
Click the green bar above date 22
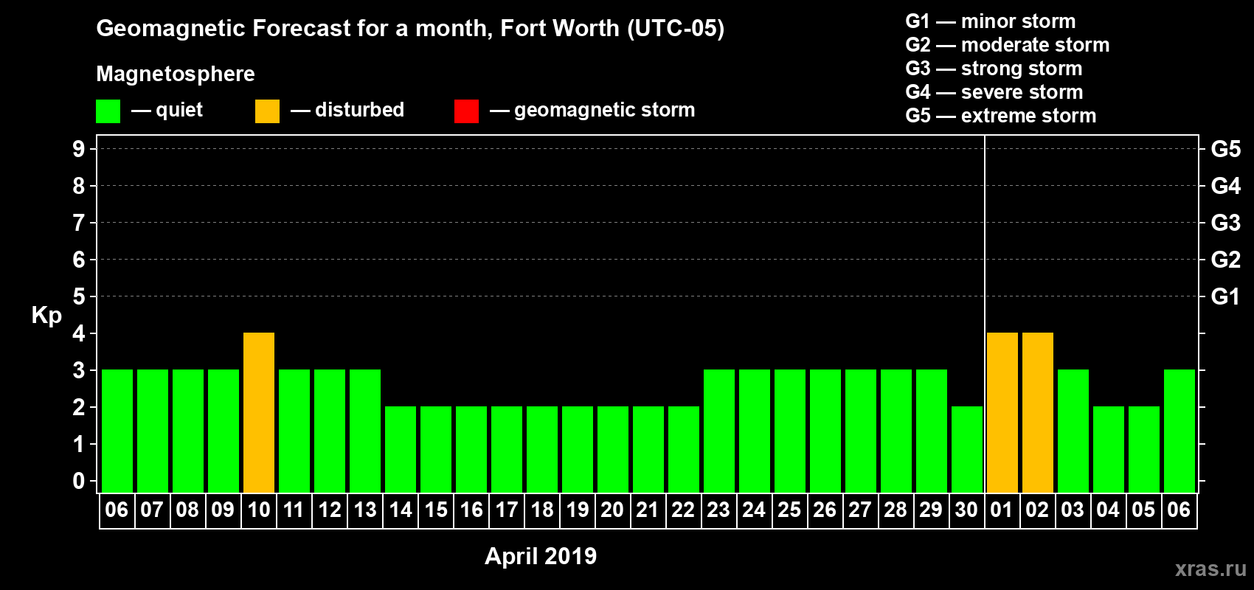(684, 449)
